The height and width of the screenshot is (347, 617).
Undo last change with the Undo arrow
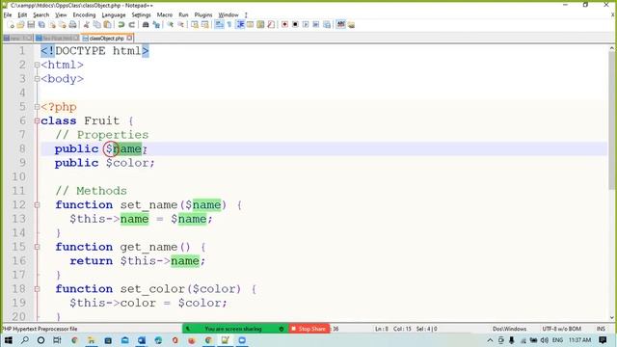point(121,25)
